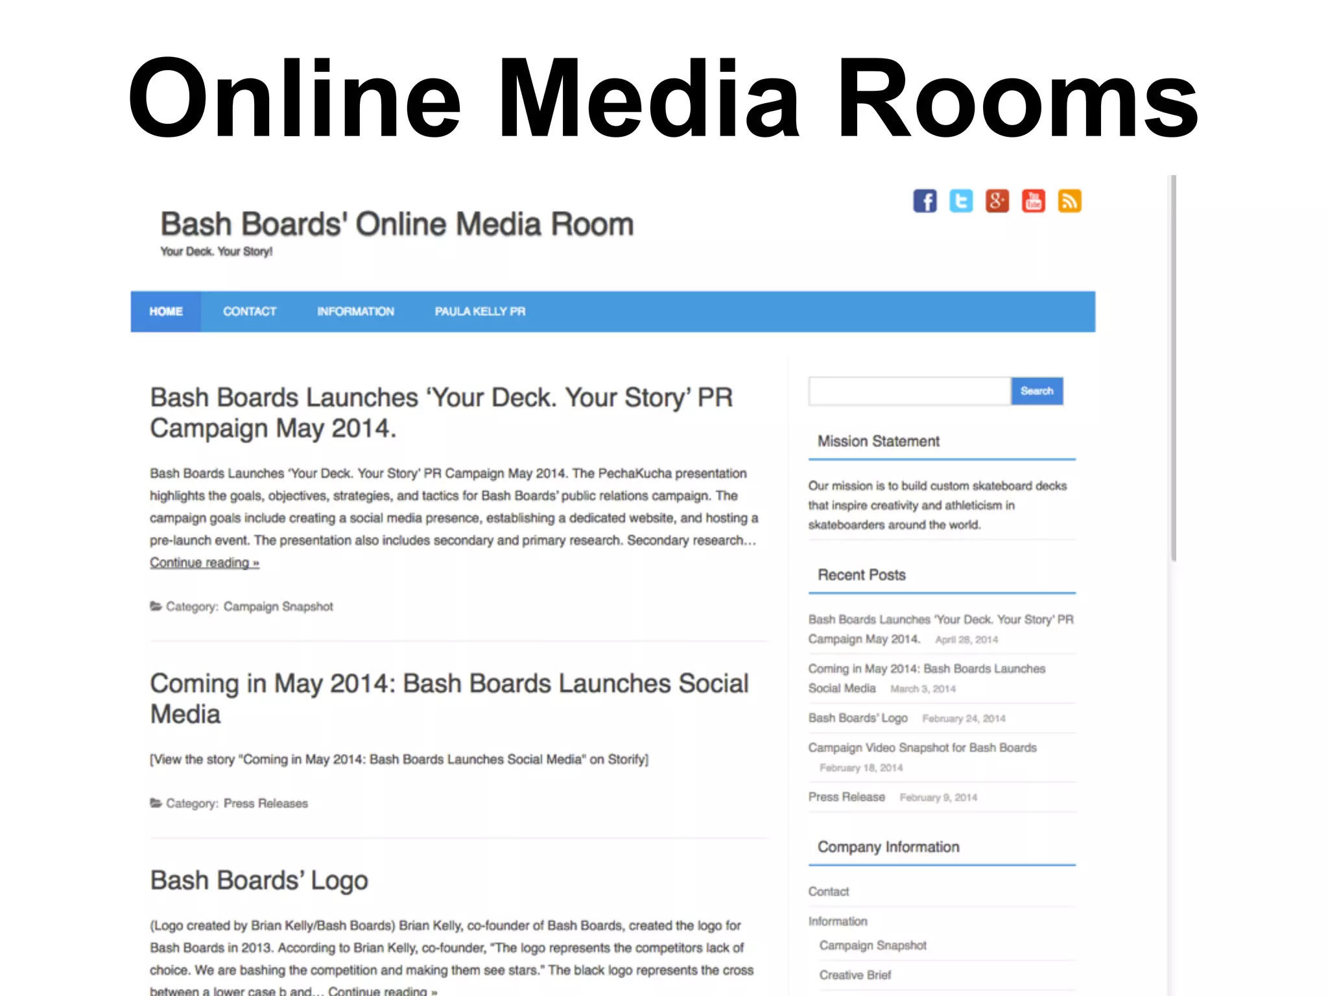Open Information under Company Information
1328x996 pixels.
coord(837,921)
